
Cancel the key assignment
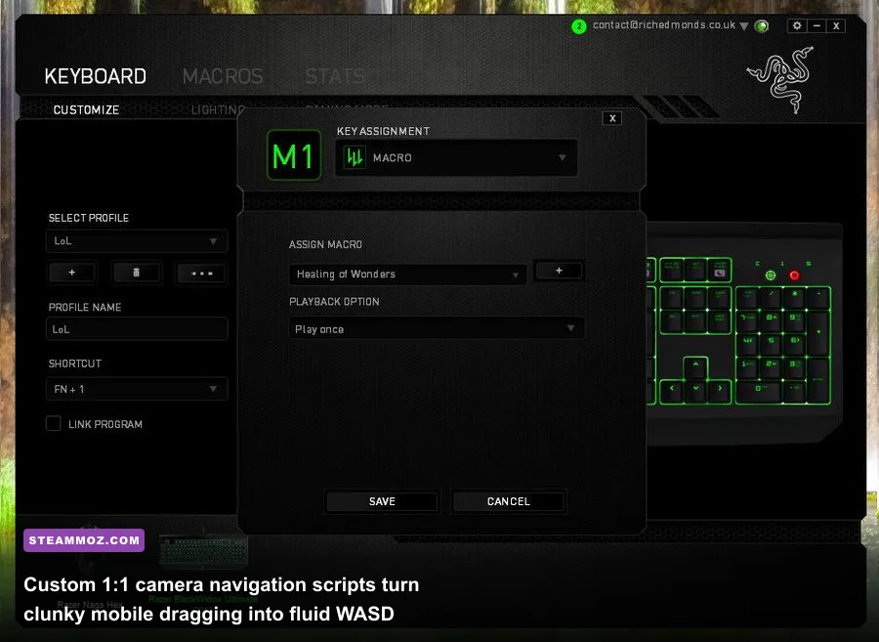point(509,501)
